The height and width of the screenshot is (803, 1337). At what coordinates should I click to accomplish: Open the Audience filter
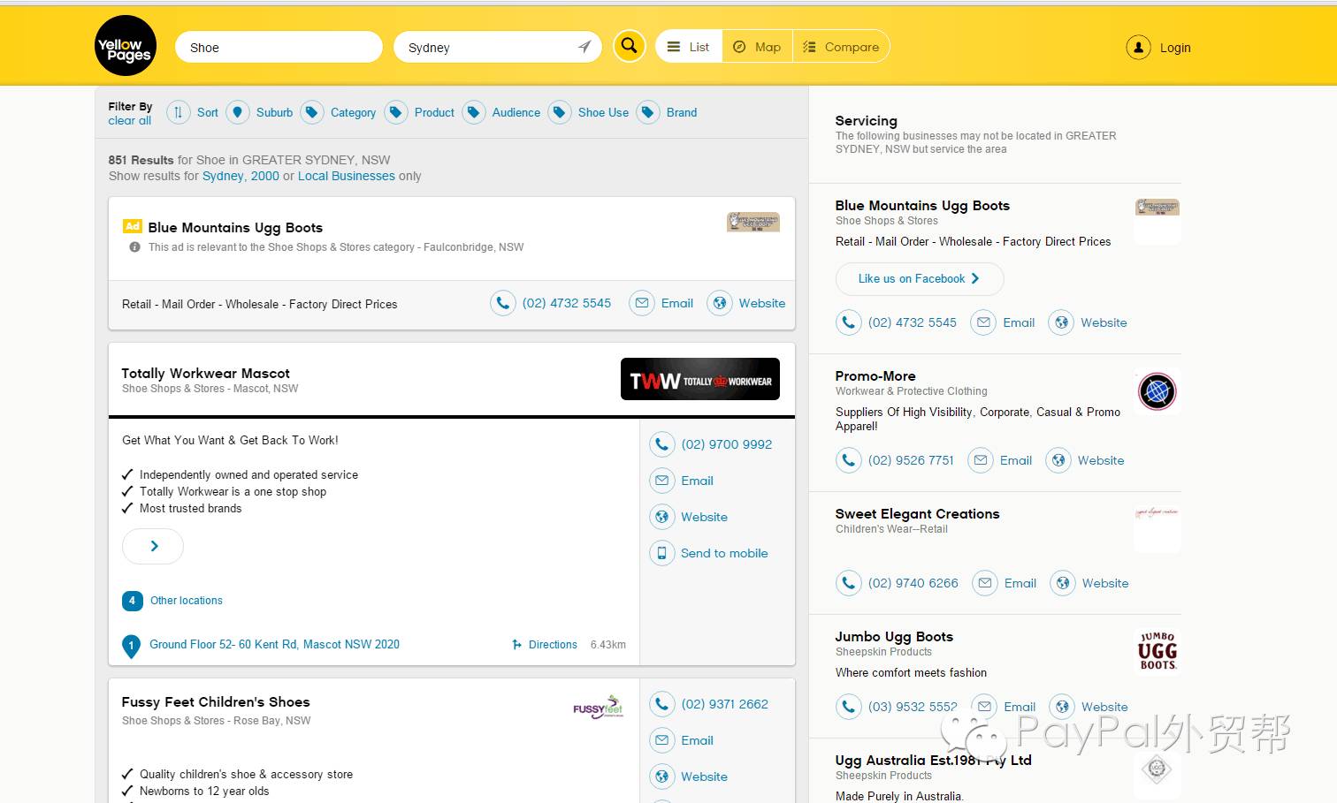[x=516, y=112]
